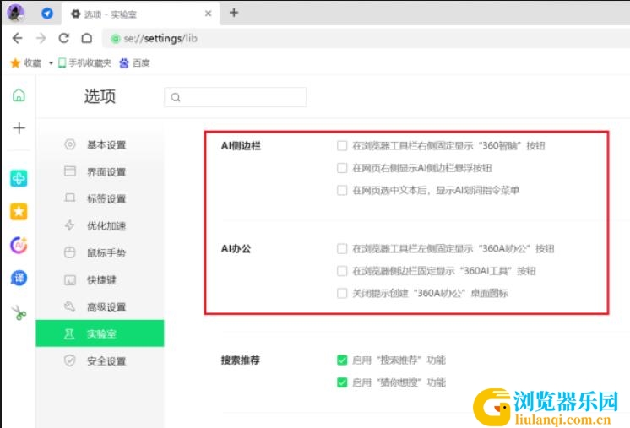
Task: Open the scissors screenshot sidebar tool
Action: tap(19, 312)
